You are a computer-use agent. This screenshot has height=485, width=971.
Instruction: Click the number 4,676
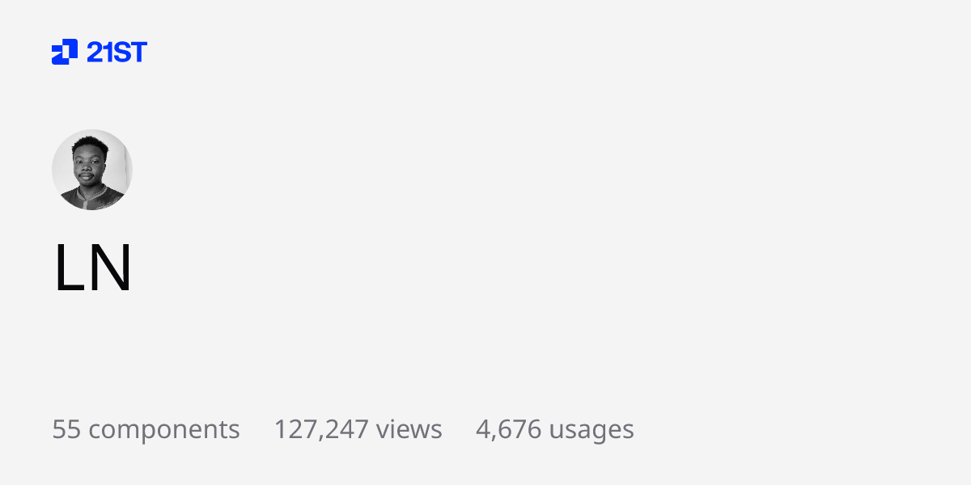(508, 430)
